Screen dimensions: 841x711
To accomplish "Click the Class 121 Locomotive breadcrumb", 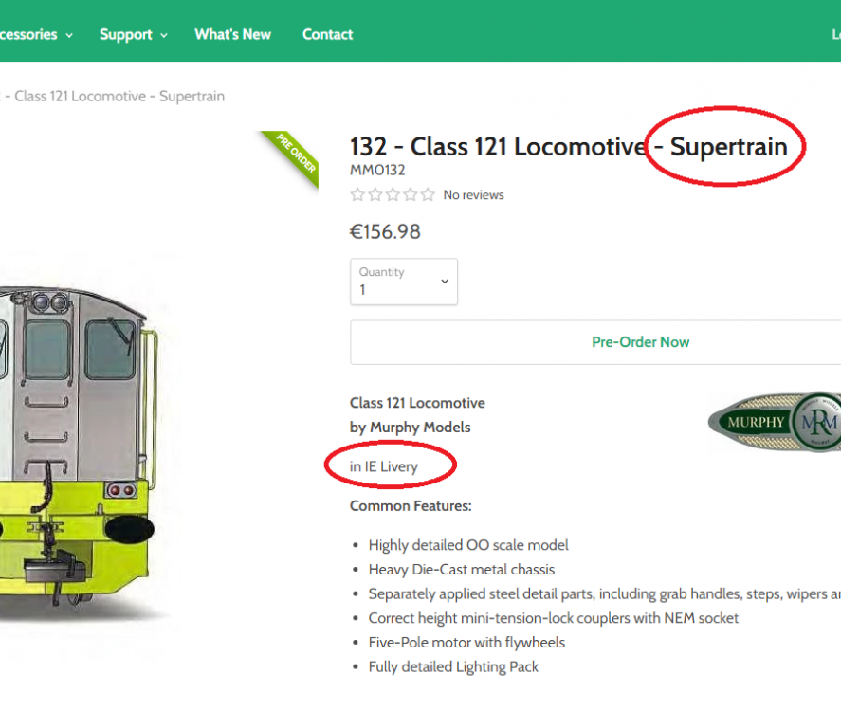I will pyautogui.click(x=119, y=97).
